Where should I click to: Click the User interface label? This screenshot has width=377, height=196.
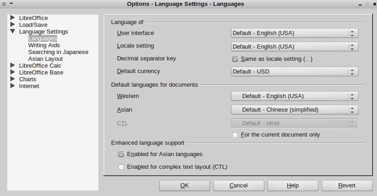[x=135, y=33]
